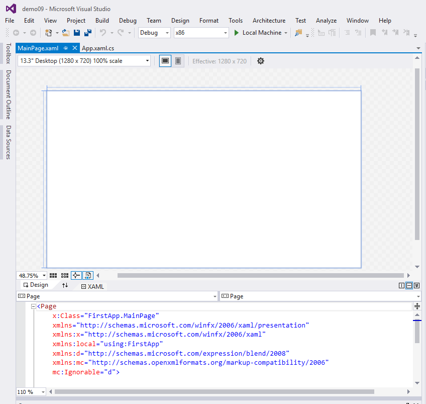
Task: Click the Find in Files icon
Action: [x=298, y=33]
